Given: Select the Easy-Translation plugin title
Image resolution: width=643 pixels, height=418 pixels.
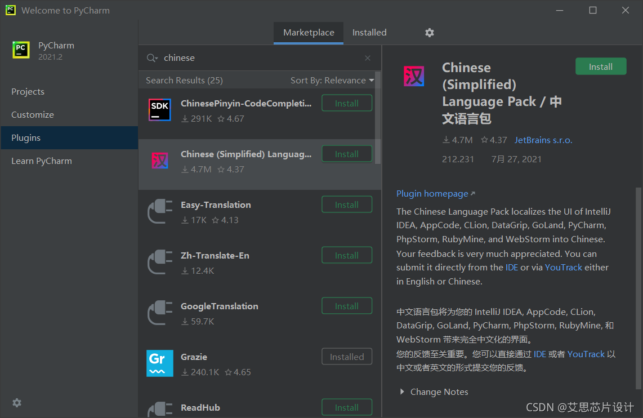Looking at the screenshot, I should point(216,204).
